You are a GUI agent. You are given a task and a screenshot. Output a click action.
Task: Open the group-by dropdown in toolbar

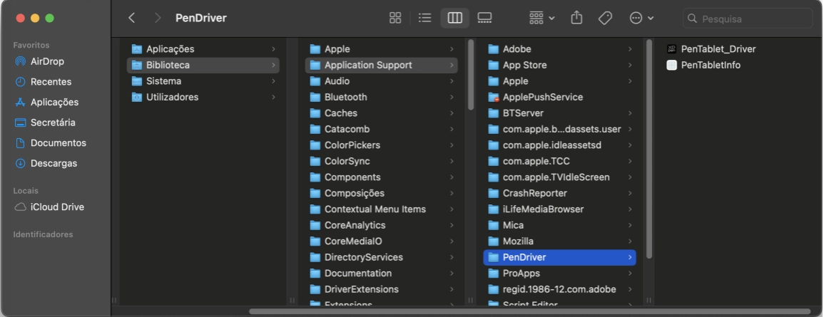tap(542, 19)
